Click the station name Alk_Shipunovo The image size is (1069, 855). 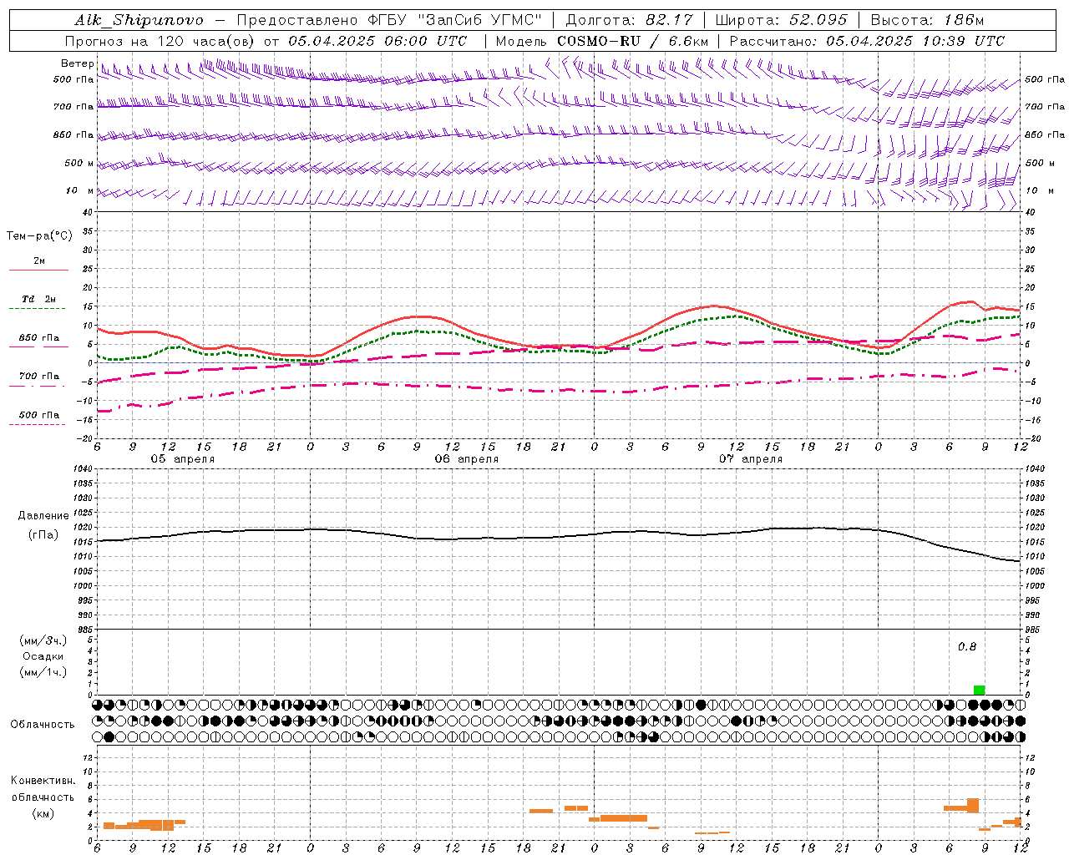139,20
